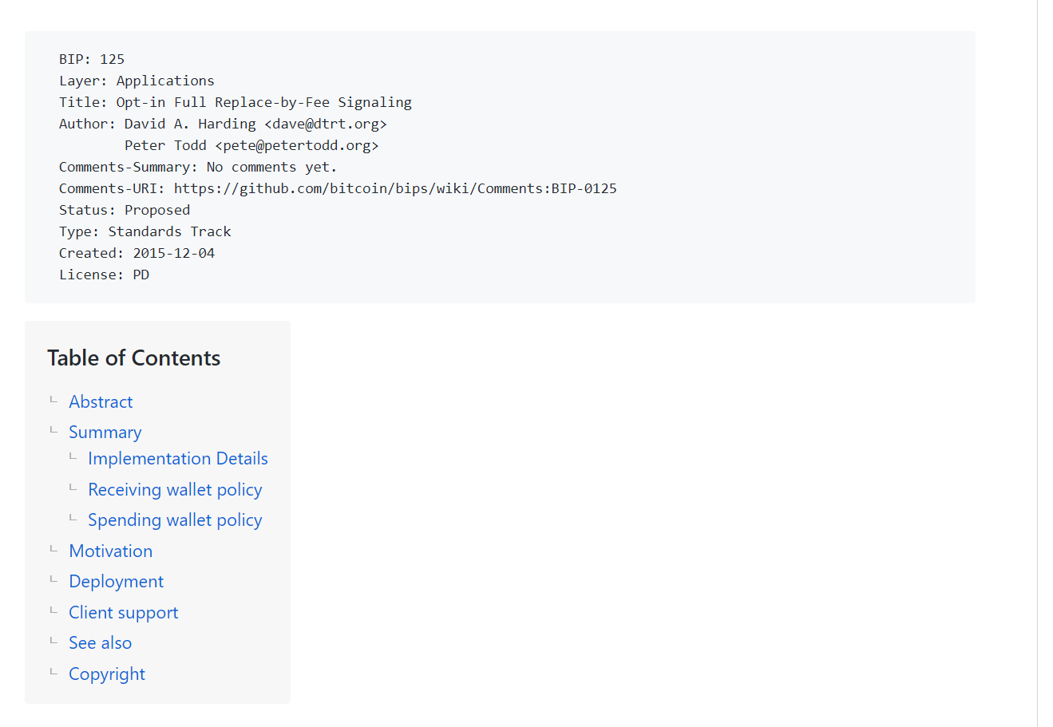
Task: Go to Client support section
Action: pos(123,612)
